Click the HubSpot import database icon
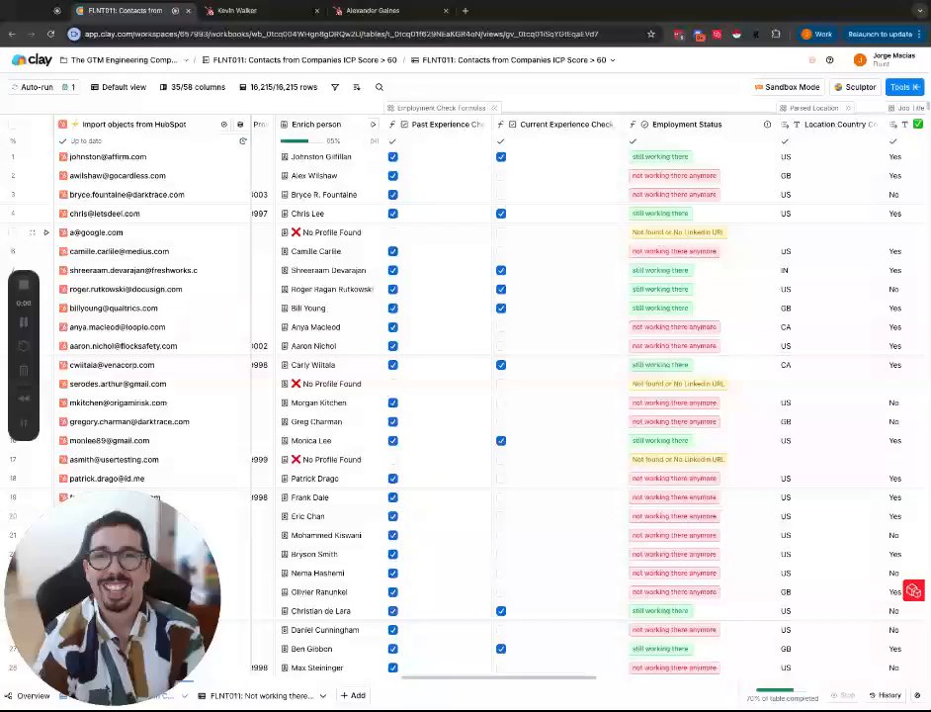Screen dimensions: 931x712 (x=240, y=125)
